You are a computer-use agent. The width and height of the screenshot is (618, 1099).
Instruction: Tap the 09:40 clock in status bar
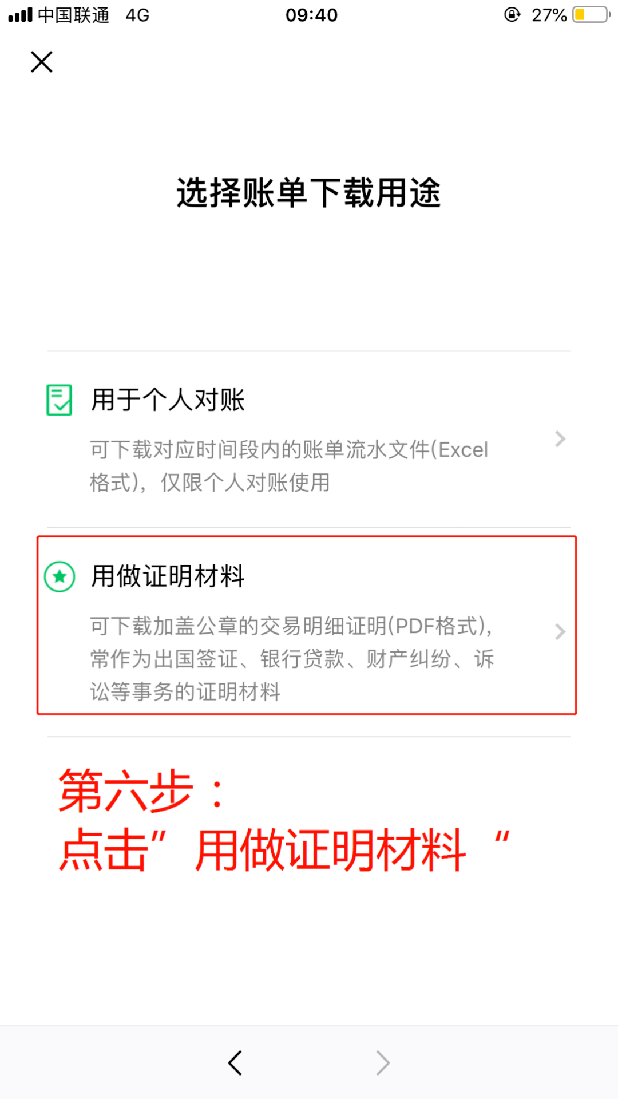tap(312, 15)
